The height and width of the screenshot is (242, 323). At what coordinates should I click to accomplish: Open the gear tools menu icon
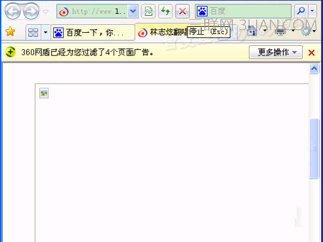click(x=306, y=31)
